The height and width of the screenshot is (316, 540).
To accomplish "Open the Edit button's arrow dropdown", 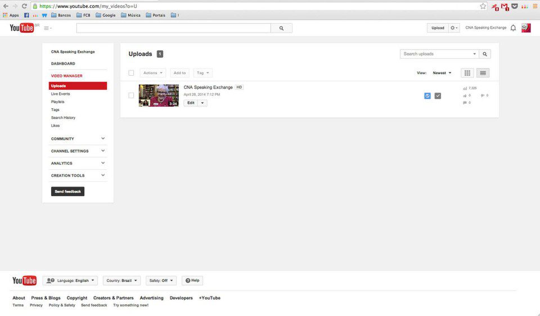I will pyautogui.click(x=202, y=103).
